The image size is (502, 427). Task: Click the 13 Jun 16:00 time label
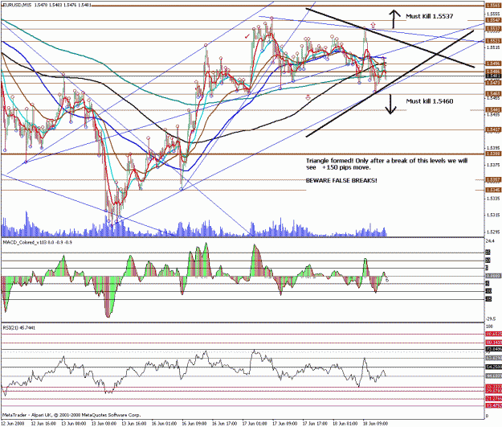coord(134,424)
